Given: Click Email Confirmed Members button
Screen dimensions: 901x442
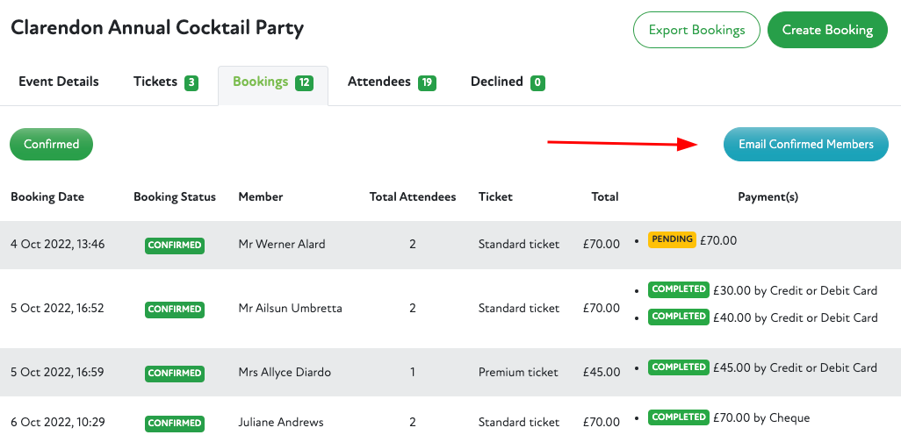Looking at the screenshot, I should click(x=805, y=145).
